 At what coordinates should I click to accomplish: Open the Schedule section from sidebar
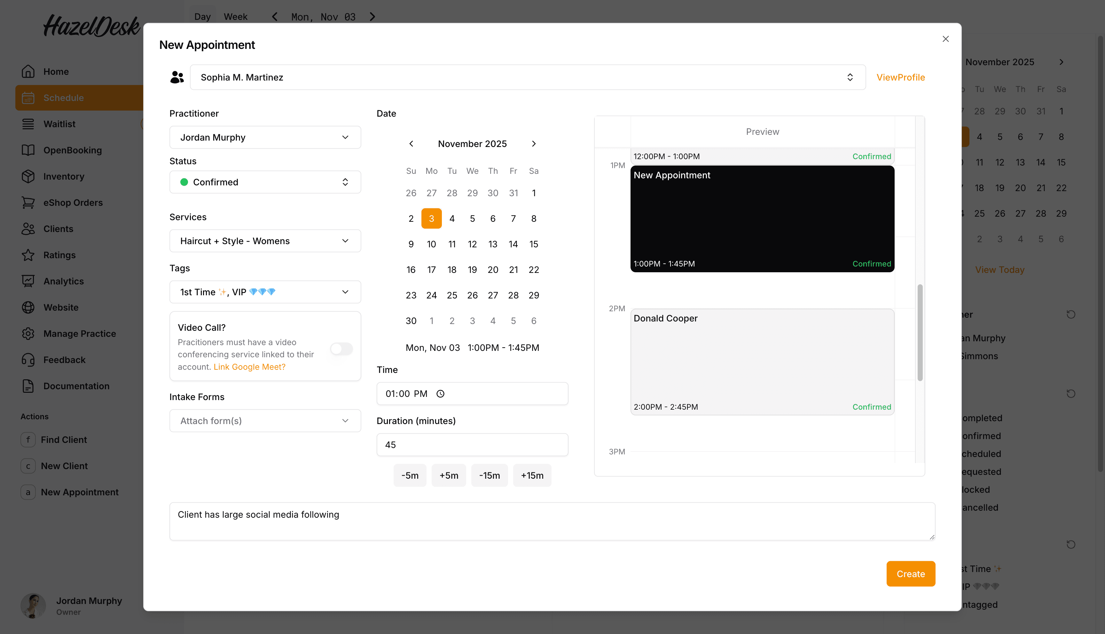[x=64, y=97]
